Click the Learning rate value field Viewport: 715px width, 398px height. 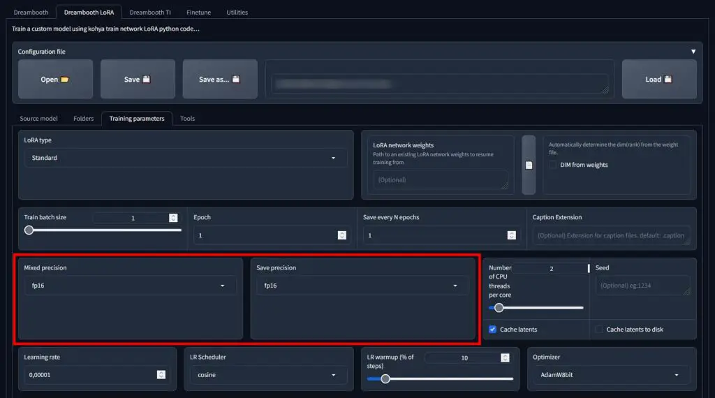click(x=95, y=375)
